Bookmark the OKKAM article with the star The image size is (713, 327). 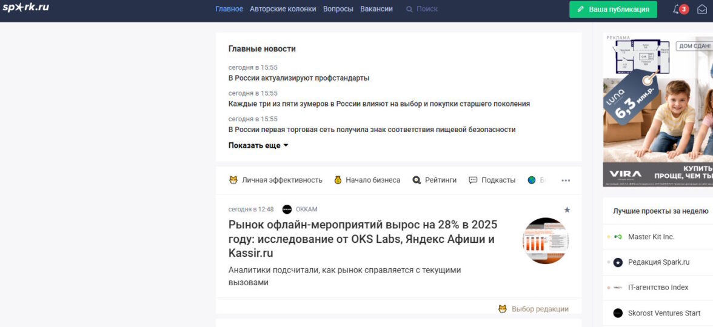click(566, 210)
